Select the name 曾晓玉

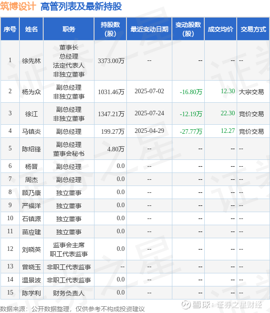point(31,267)
